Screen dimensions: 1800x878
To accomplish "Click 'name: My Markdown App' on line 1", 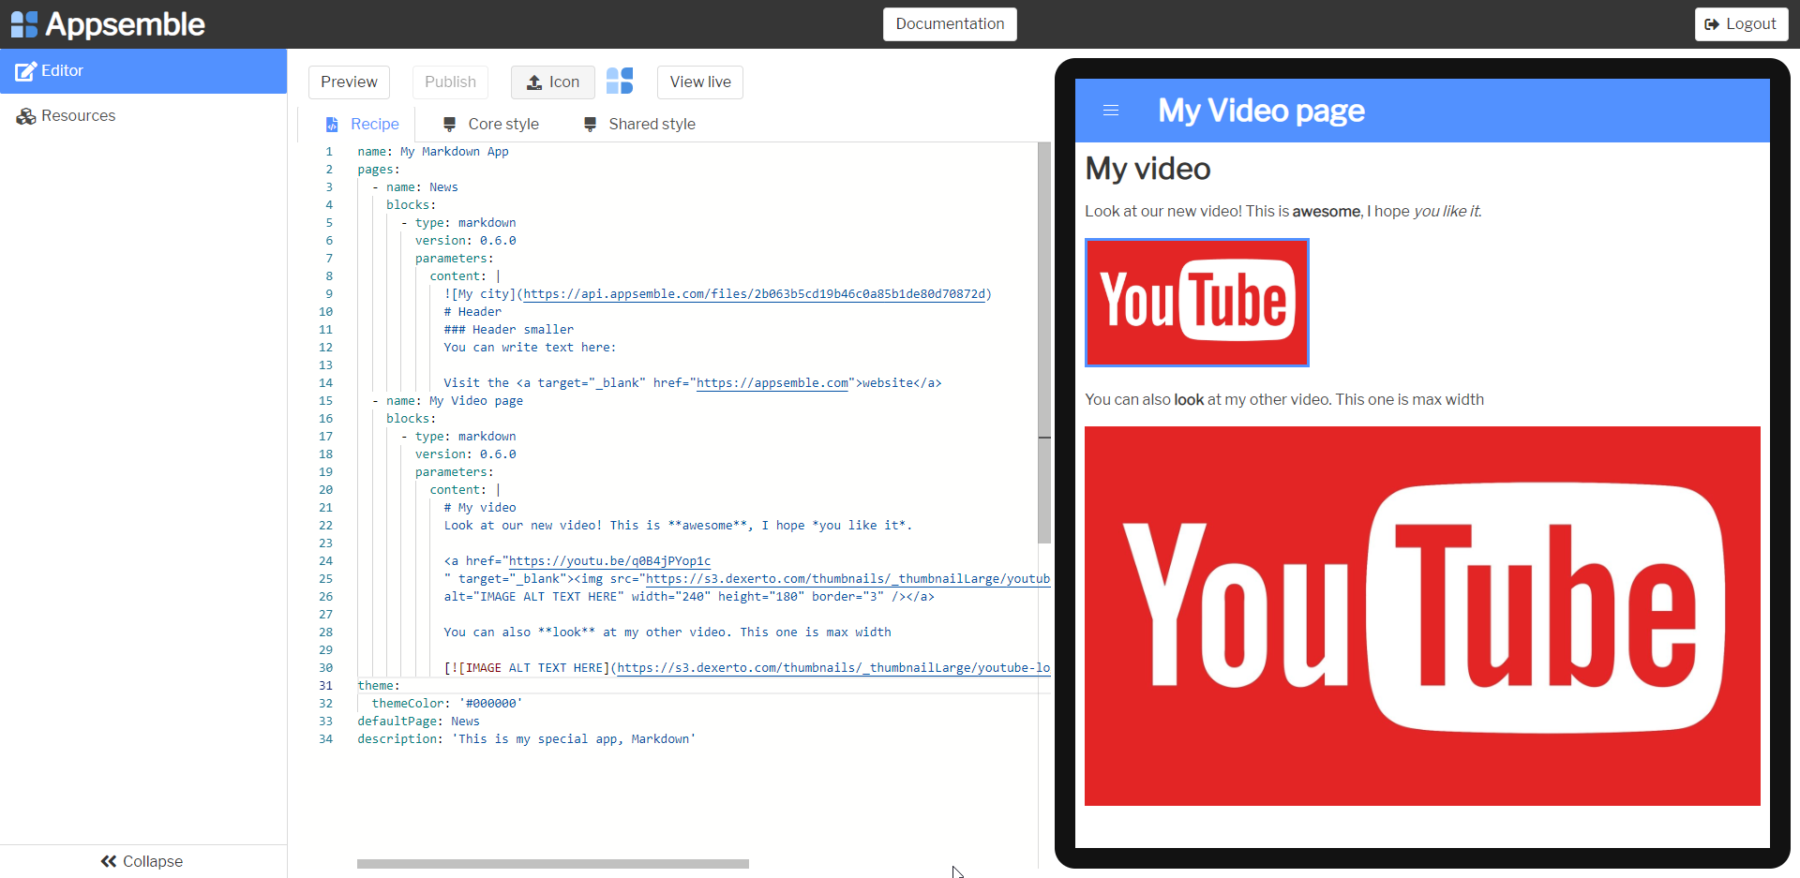I will tap(433, 152).
